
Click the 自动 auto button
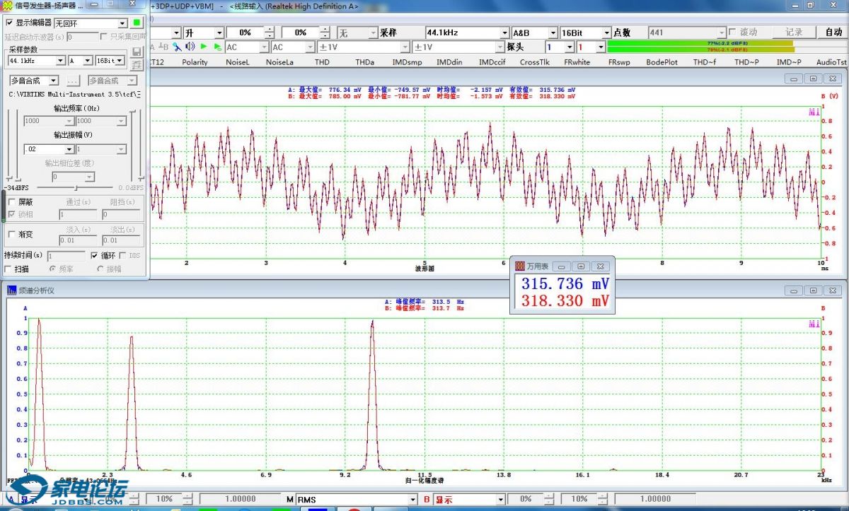tap(833, 32)
